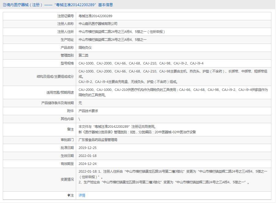
Task: Select the effective date 2022-01-18 value
Action: click(x=87, y=156)
